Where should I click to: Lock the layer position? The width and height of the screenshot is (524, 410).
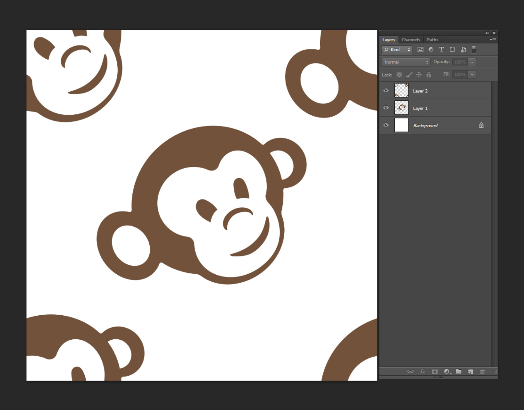click(419, 75)
